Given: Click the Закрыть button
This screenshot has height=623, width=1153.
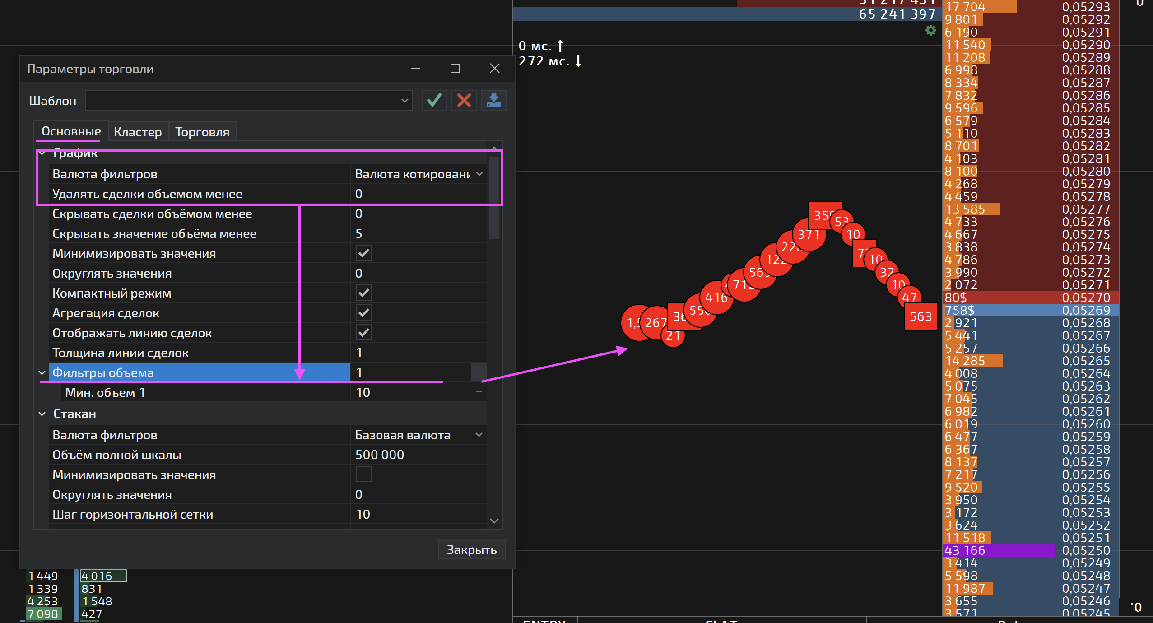Looking at the screenshot, I should click(471, 549).
